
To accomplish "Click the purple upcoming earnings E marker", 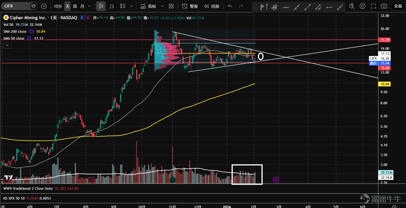I will point(276,180).
